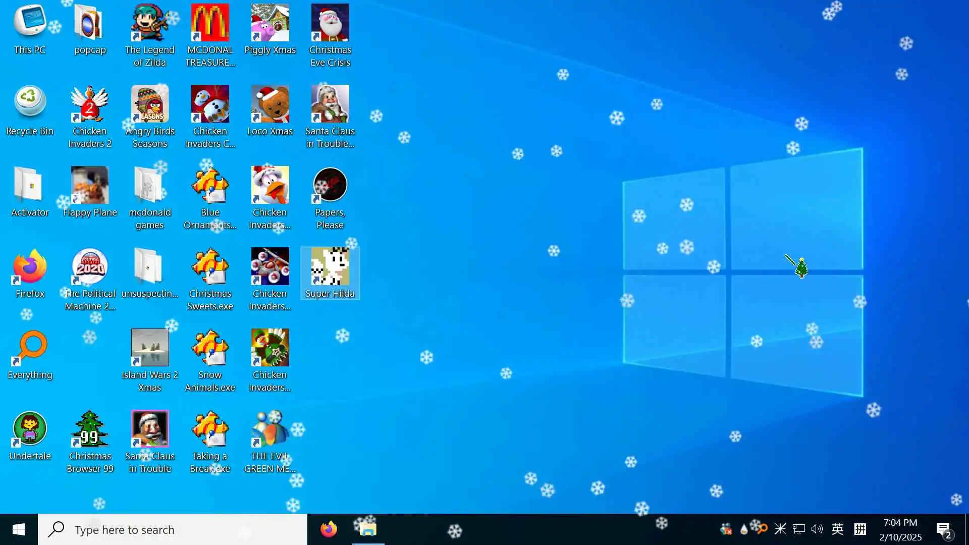969x545 pixels.
Task: Select the Piggly Xmas shortcut
Action: pyautogui.click(x=270, y=23)
